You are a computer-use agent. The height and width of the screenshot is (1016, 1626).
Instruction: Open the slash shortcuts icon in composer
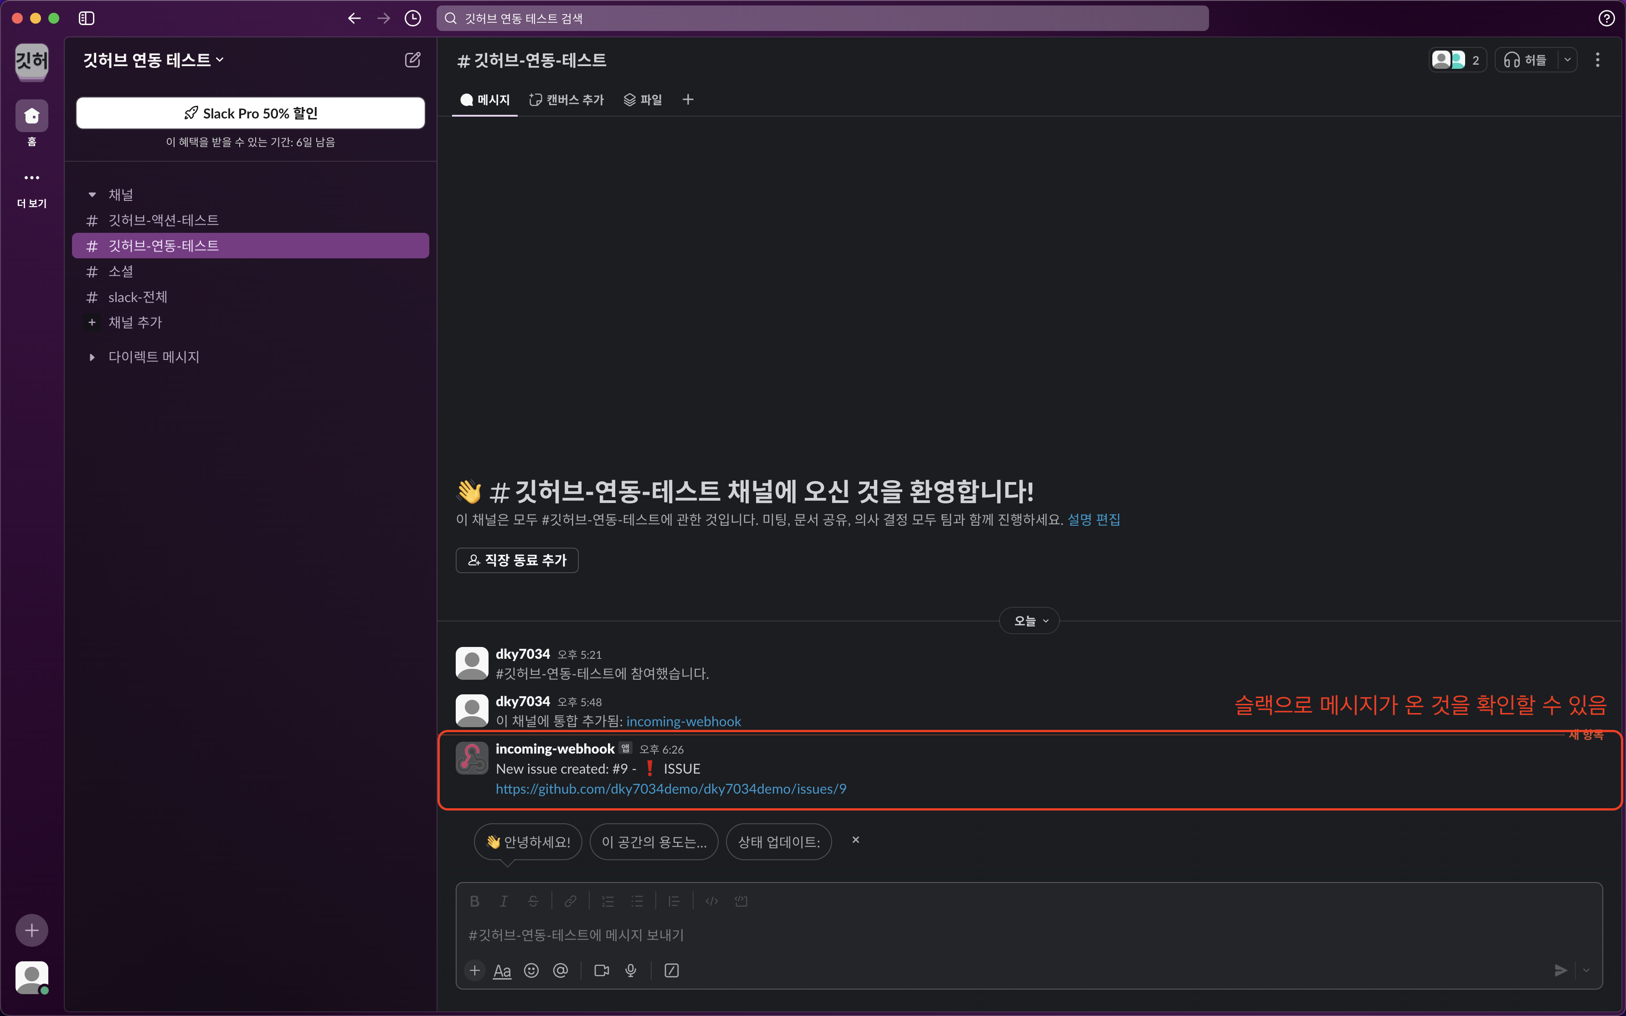[671, 970]
